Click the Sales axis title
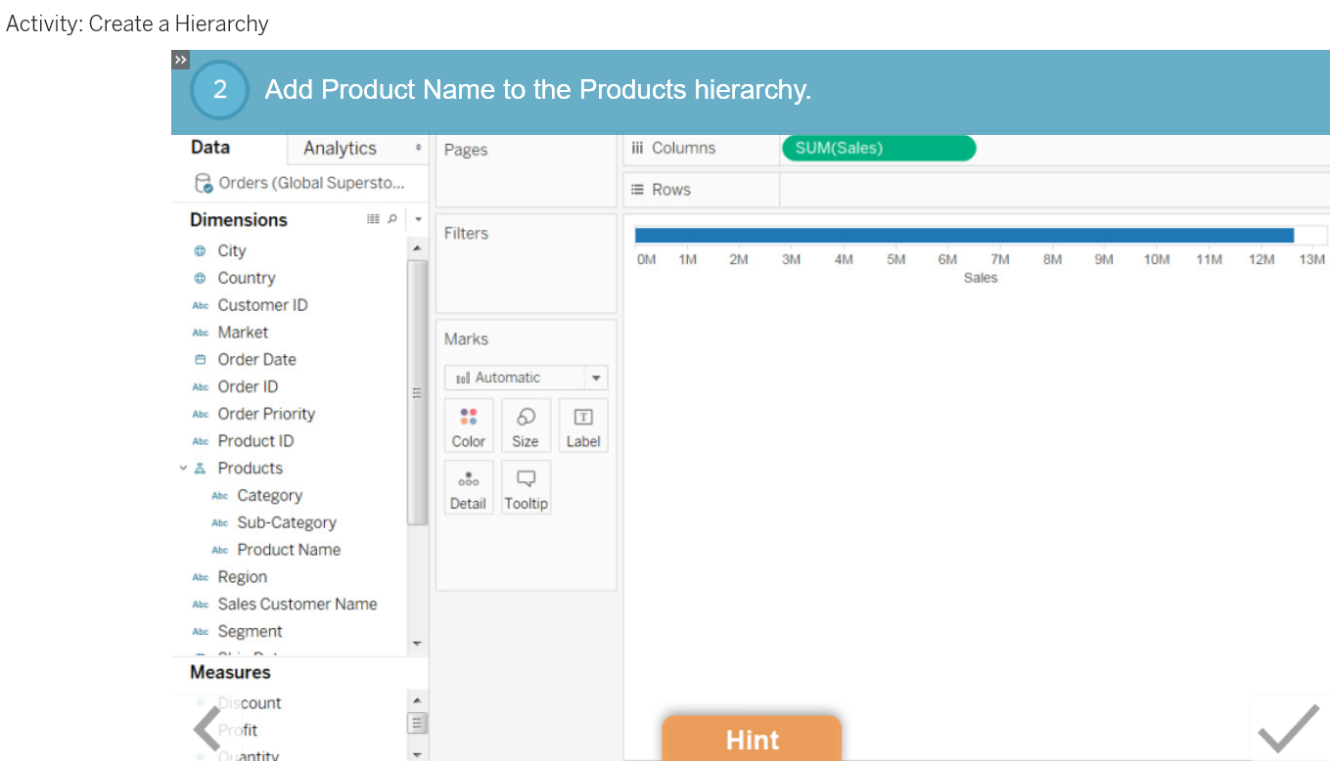Screen dimensions: 1330x761 pos(980,278)
